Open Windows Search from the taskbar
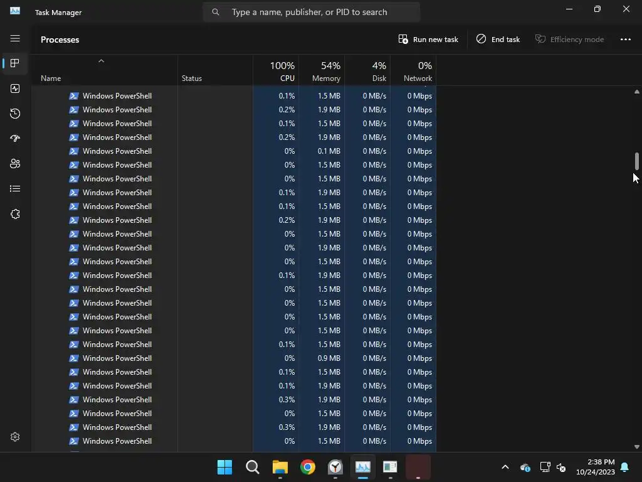The height and width of the screenshot is (482, 642). click(252, 467)
